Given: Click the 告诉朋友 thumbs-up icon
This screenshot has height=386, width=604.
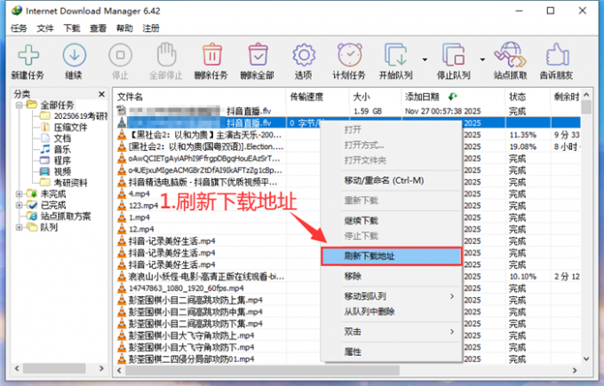Looking at the screenshot, I should click(557, 55).
